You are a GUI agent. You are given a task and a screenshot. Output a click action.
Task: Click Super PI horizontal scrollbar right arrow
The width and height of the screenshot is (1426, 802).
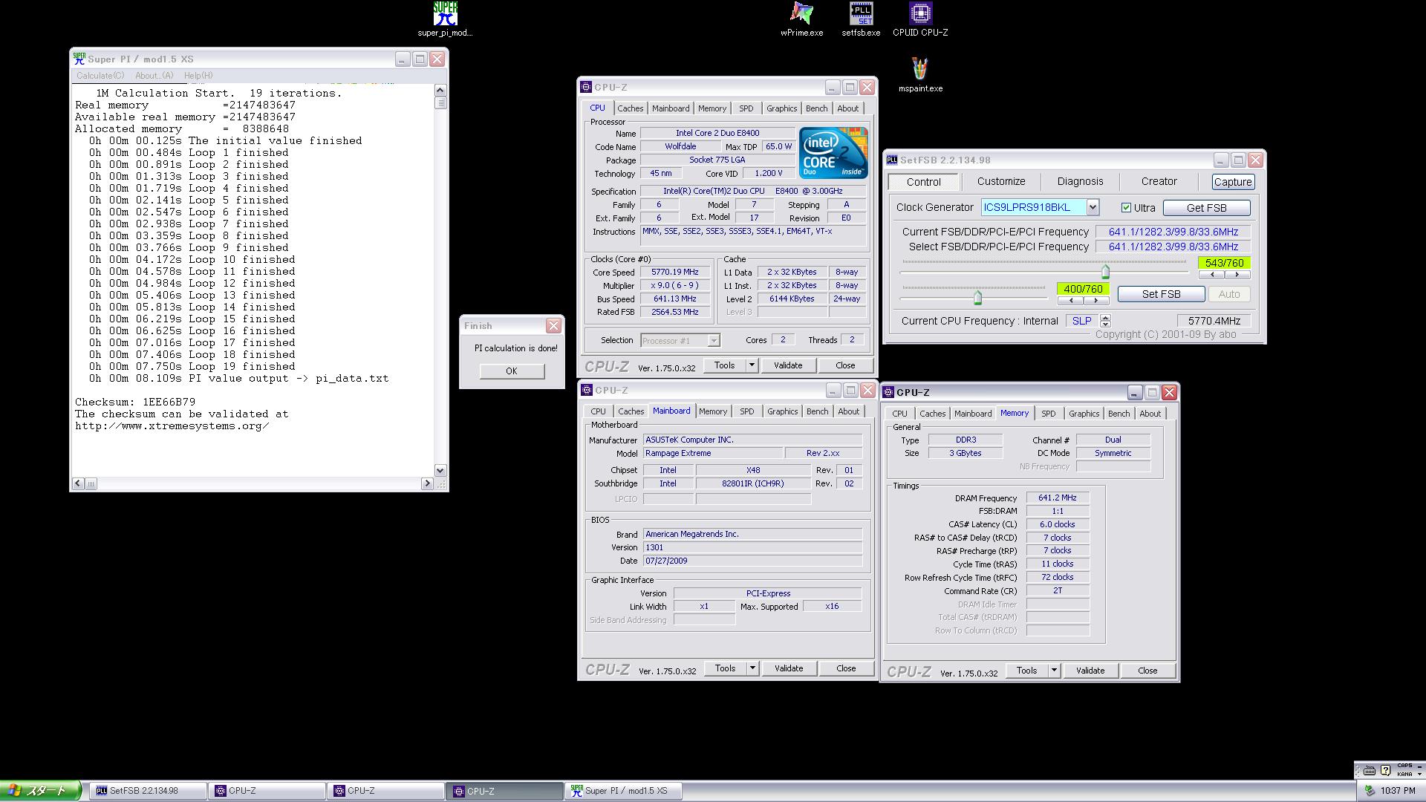coord(427,483)
